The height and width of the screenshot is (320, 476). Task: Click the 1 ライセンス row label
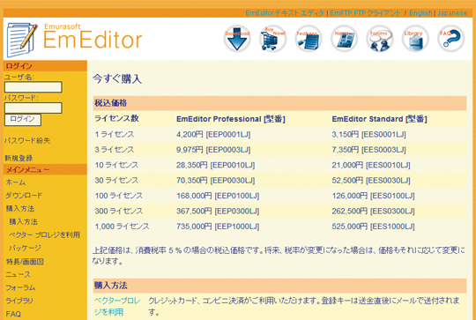tap(114, 134)
